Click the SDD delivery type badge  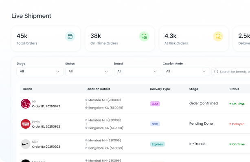155,104
